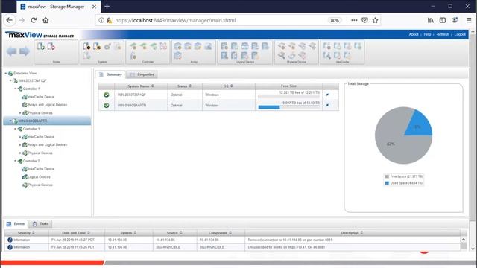477x268 pixels.
Task: Click the blue used-space pie slice
Action: (420, 126)
